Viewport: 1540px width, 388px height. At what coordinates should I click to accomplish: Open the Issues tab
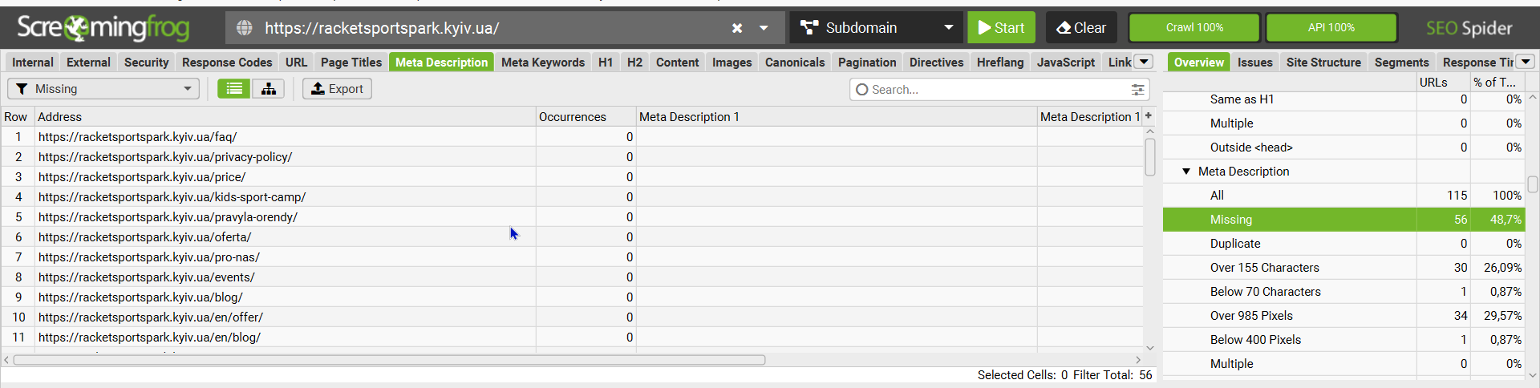point(1254,63)
